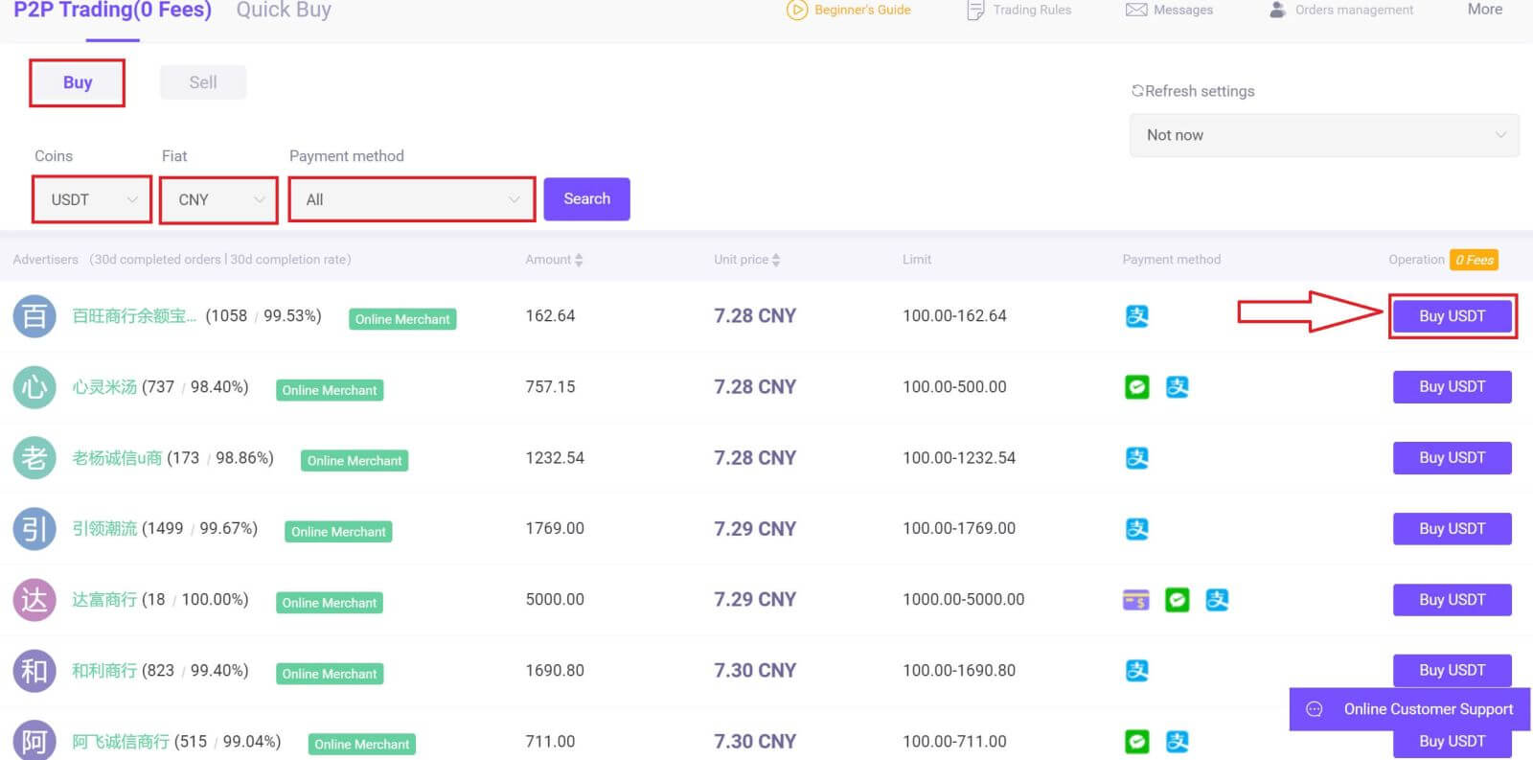The width and height of the screenshot is (1533, 760).
Task: Open the USDT Coins dropdown
Action: point(92,199)
